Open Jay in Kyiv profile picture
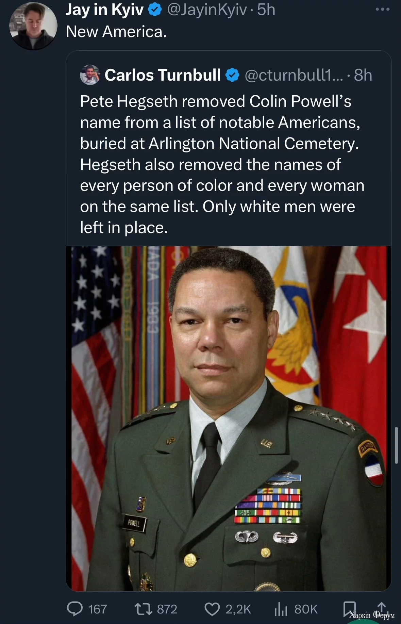This screenshot has width=401, height=624. point(33,26)
